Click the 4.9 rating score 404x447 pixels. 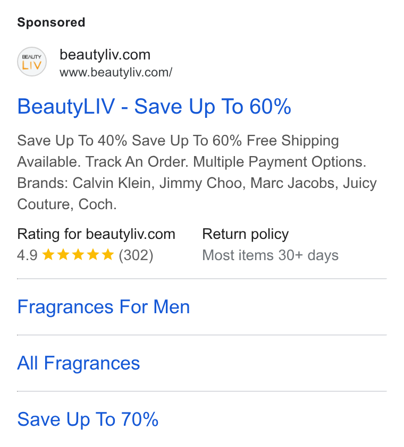point(27,255)
